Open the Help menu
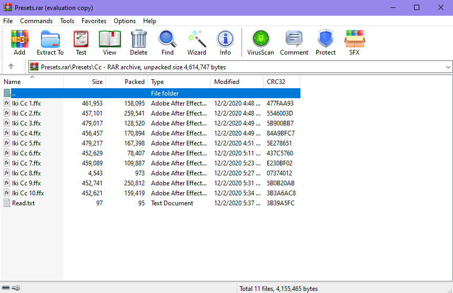 [x=149, y=21]
